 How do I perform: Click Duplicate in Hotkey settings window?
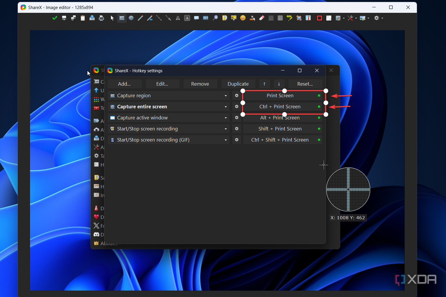click(238, 84)
